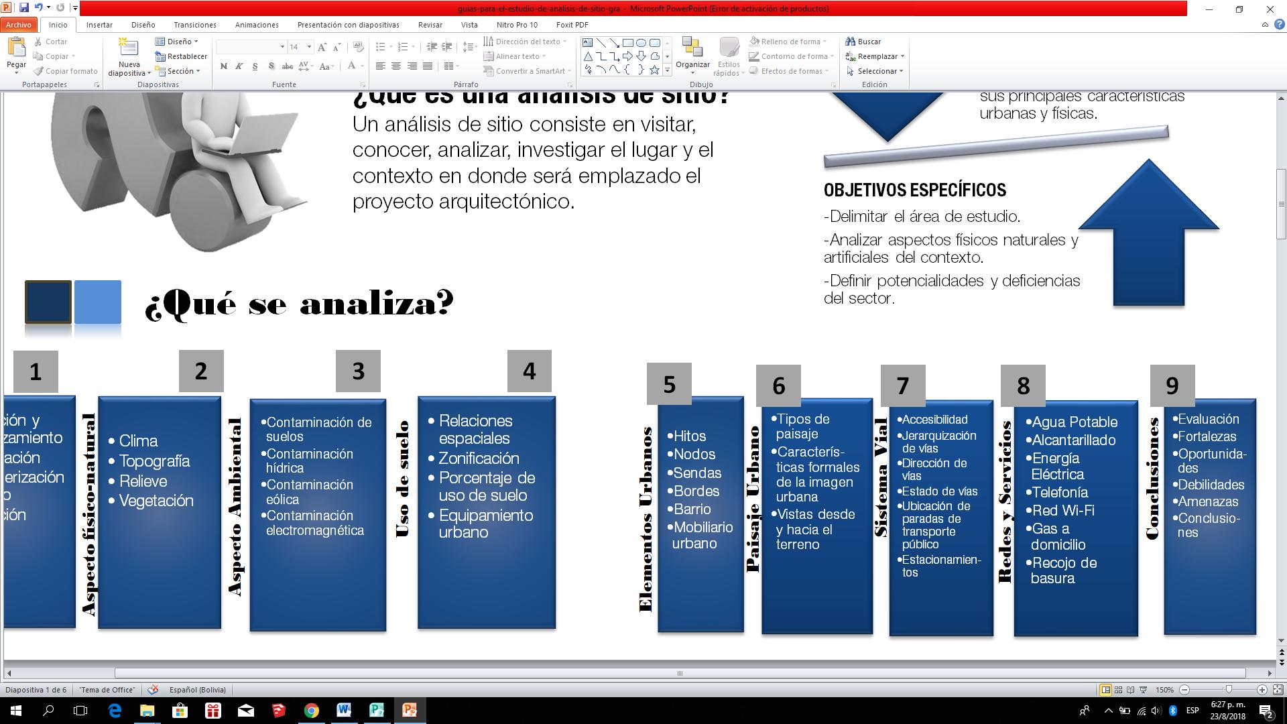
Task: Toggle underline S formatting
Action: (255, 66)
